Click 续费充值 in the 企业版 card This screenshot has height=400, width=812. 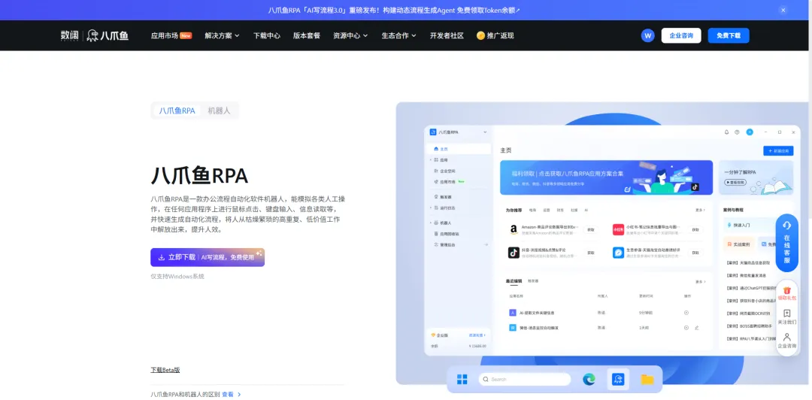click(477, 335)
